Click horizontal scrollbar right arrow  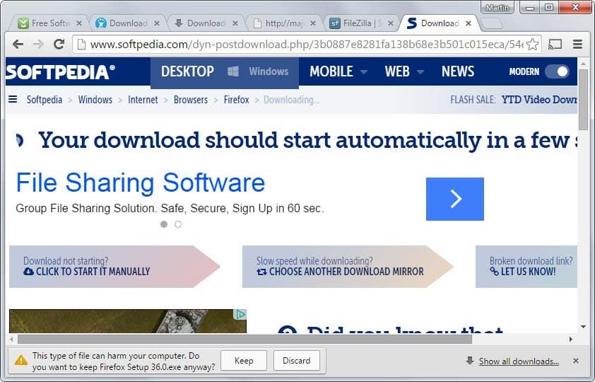(571, 339)
